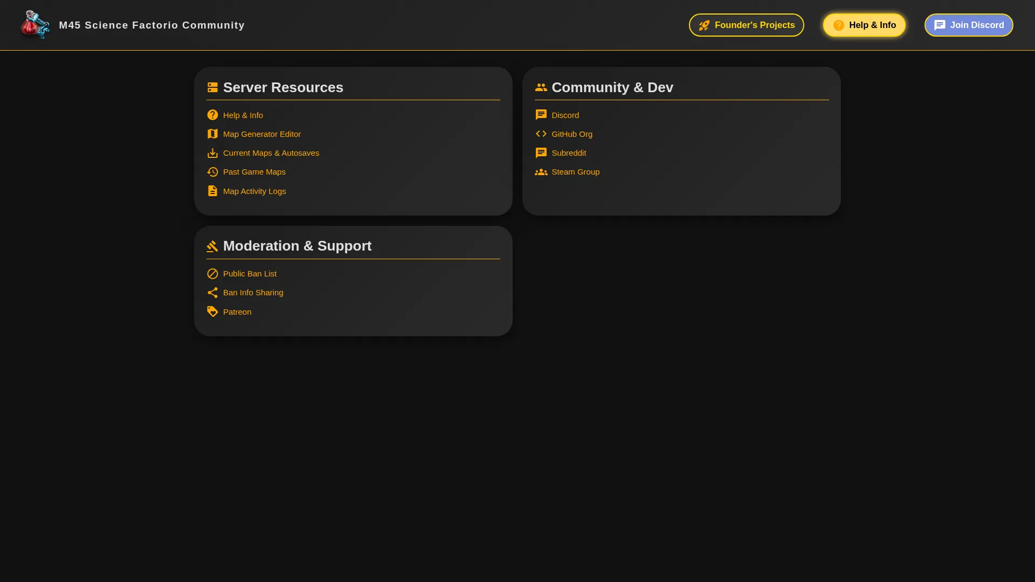Viewport: 1035px width, 582px height.
Task: Open the Help & Info list link
Action: 243,115
